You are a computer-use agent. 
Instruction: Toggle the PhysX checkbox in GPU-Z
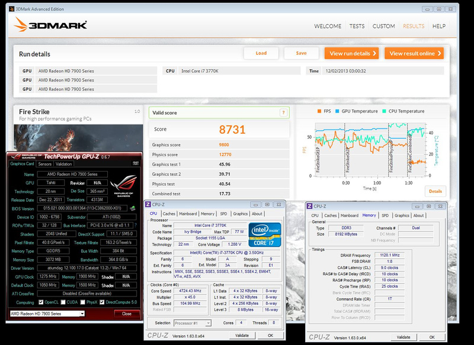83,302
